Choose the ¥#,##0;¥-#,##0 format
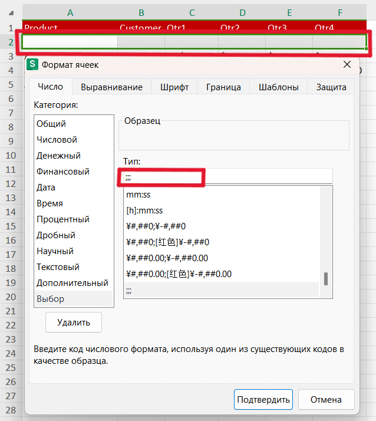This screenshot has height=421, width=376. coord(222,226)
